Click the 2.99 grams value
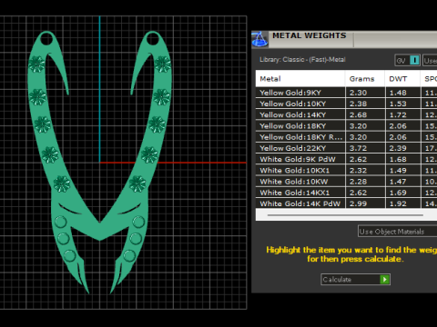 coord(358,203)
